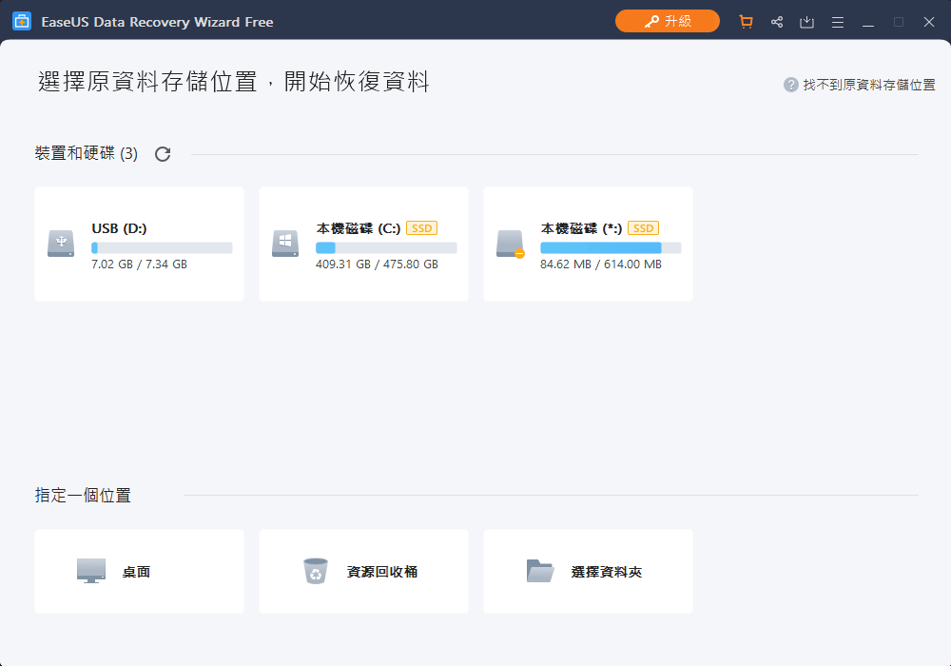Open the hamburger menu
The height and width of the screenshot is (666, 951).
837,21
